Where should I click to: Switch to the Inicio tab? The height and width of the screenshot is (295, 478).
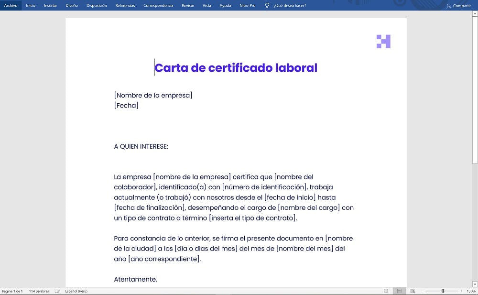[31, 5]
